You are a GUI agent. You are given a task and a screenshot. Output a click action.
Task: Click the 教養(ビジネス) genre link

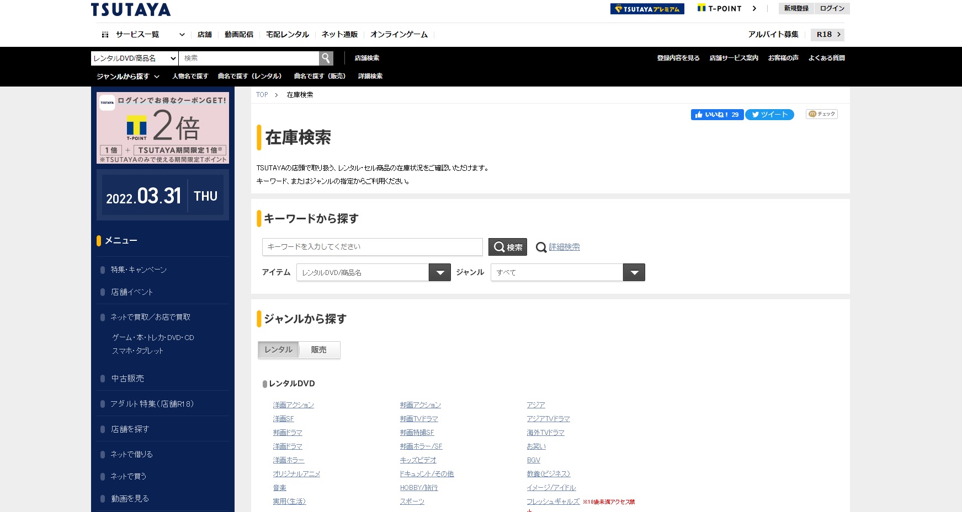tap(548, 474)
